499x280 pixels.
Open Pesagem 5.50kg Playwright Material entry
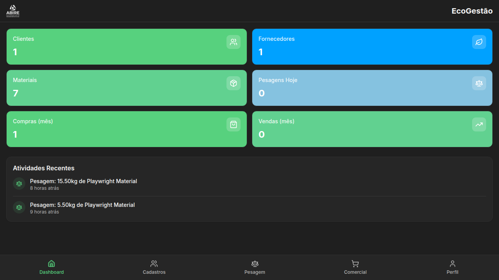[82, 205]
